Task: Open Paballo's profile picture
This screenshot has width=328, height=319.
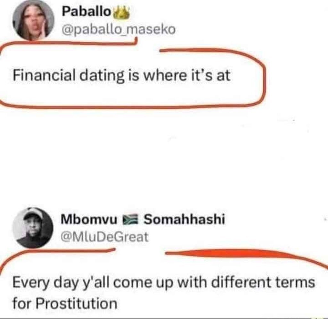Action: (33, 20)
